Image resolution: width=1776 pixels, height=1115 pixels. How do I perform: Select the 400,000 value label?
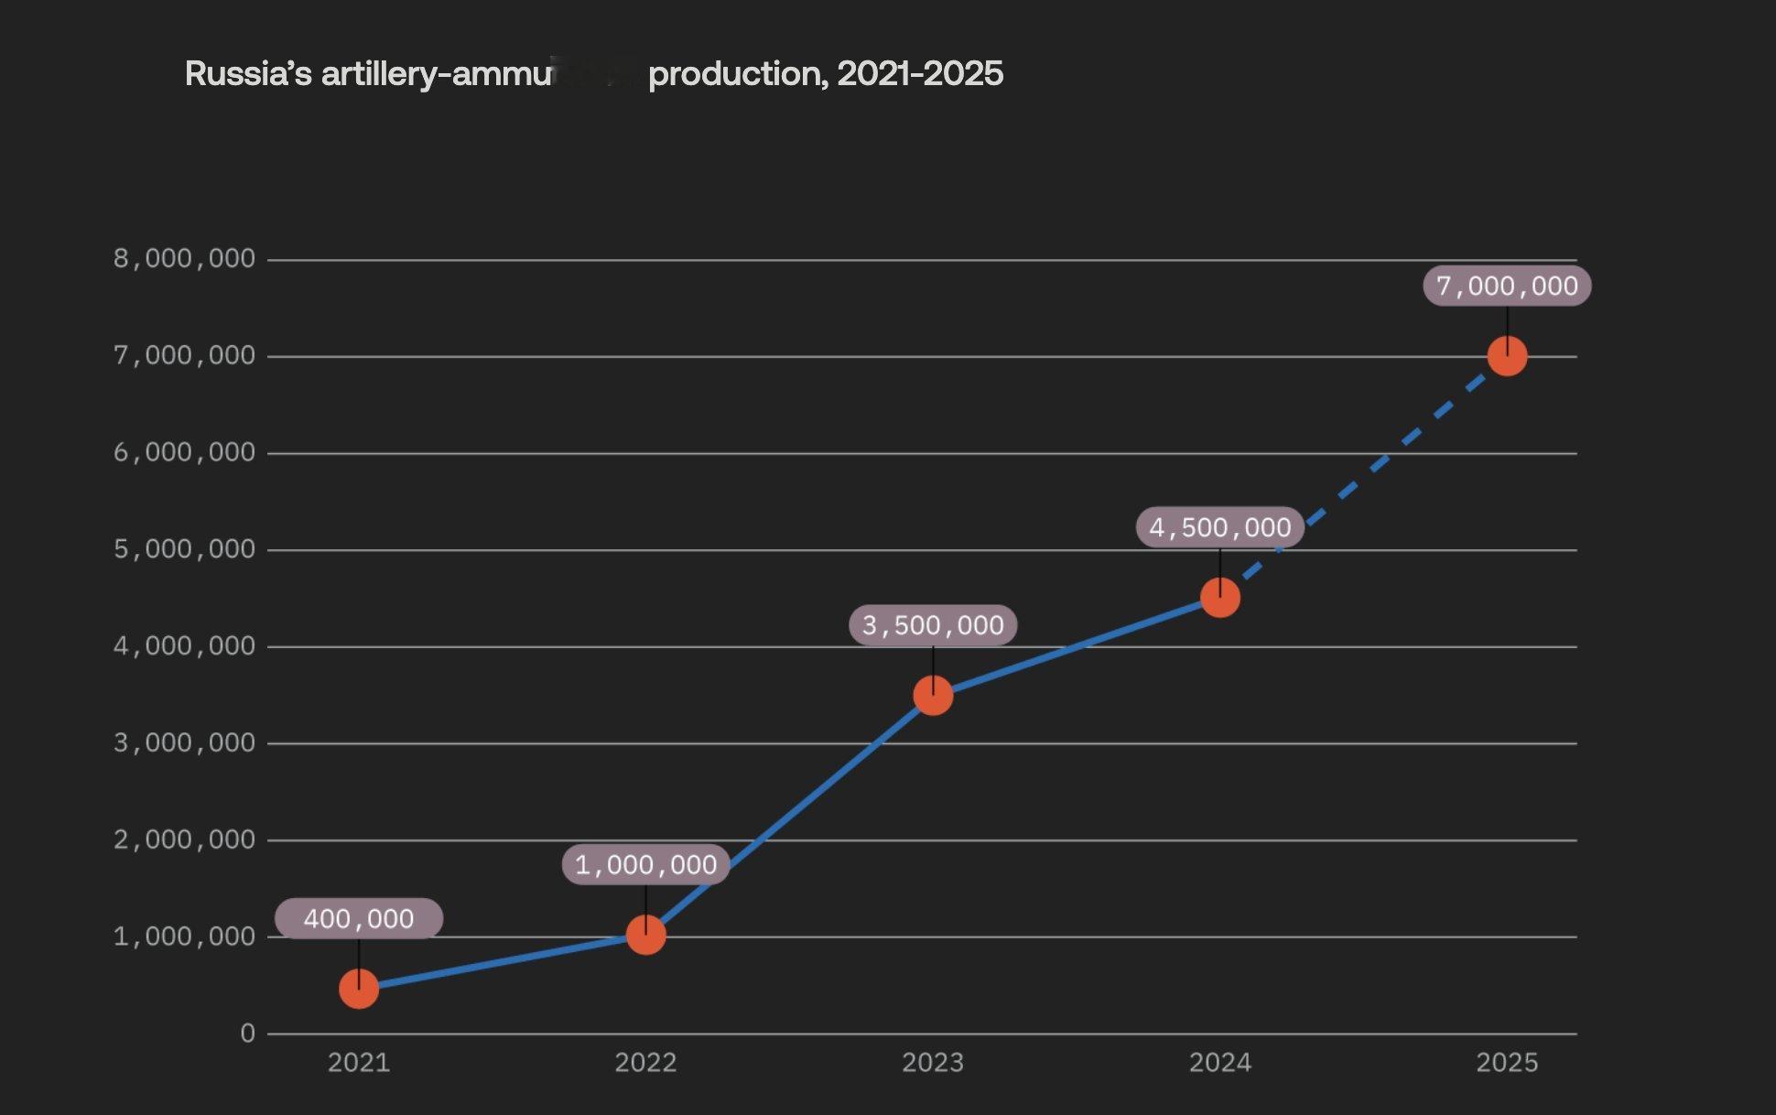359,918
